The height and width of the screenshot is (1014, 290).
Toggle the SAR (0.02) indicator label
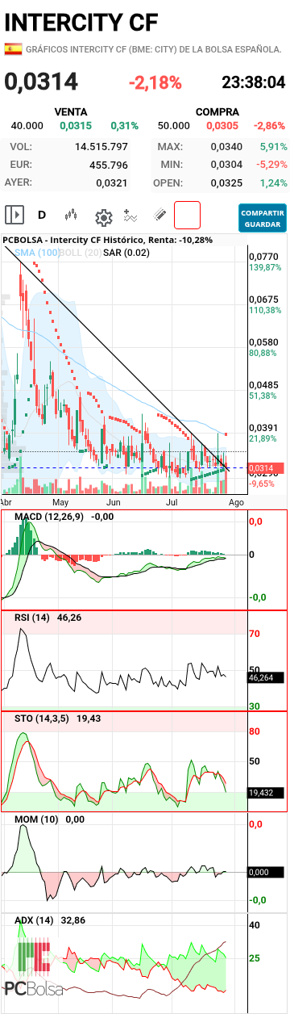123,253
